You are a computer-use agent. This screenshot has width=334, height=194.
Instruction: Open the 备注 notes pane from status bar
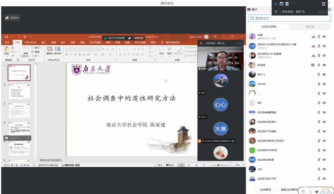[x=158, y=165]
